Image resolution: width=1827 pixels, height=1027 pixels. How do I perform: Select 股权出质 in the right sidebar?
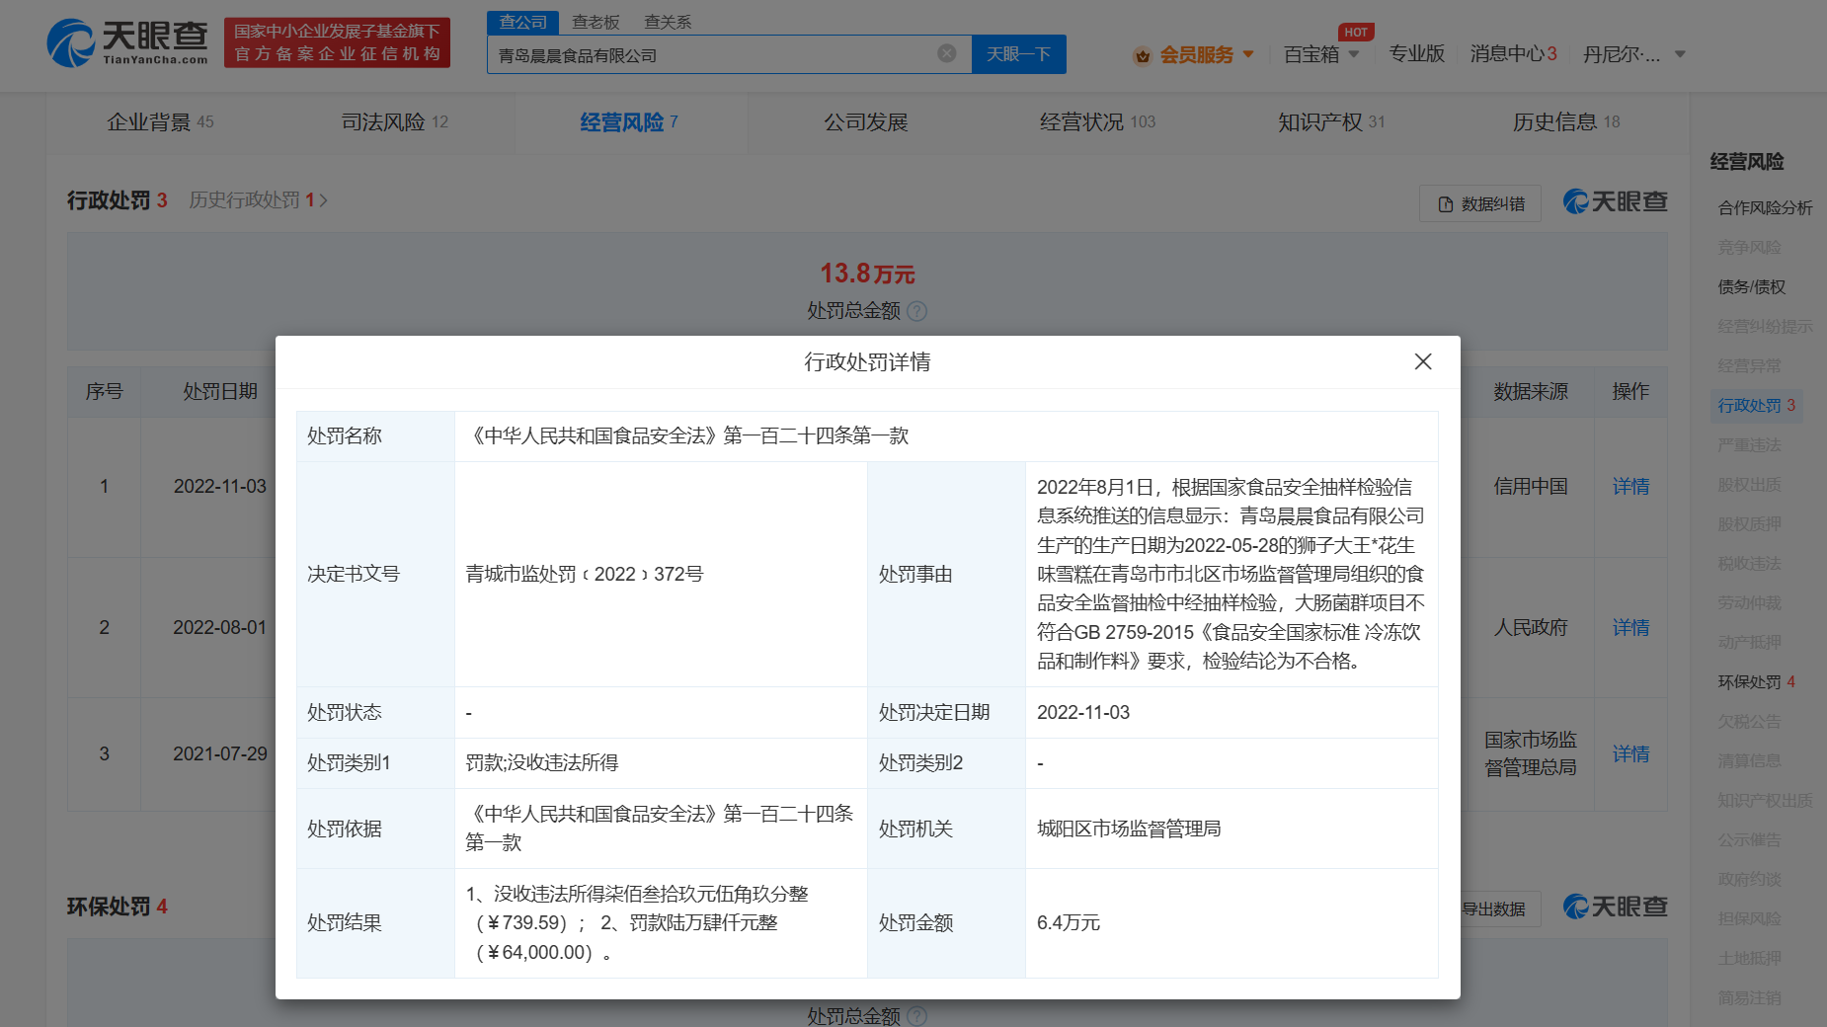tap(1749, 485)
